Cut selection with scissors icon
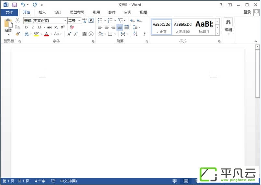The width and height of the screenshot is (261, 185). coord(18,20)
